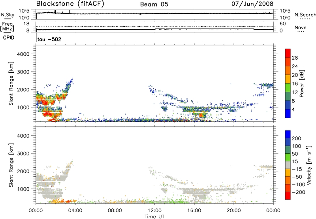Select the "Power [dB]" colorbar title
Viewport: 316px width, 219px height.
point(301,83)
